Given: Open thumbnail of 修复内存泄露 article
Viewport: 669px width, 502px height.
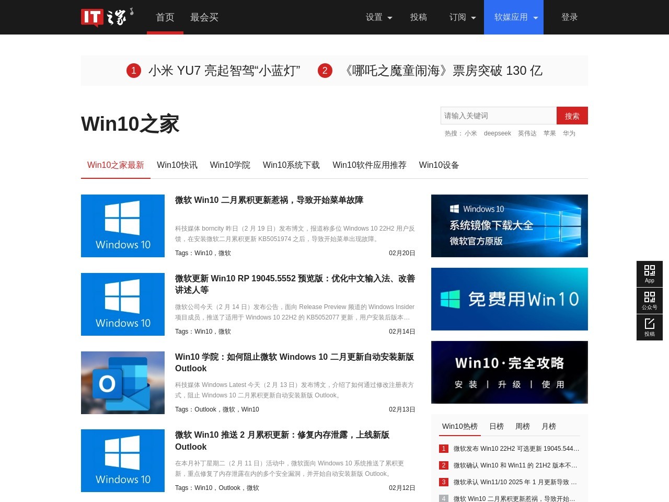Looking at the screenshot, I should point(123,461).
